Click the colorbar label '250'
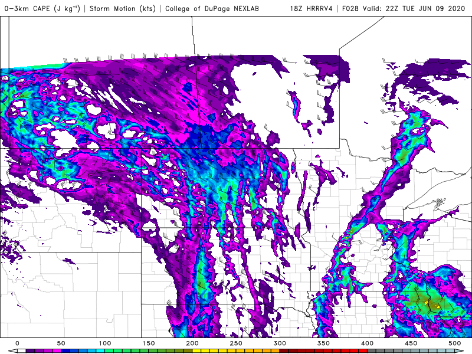 (x=235, y=343)
